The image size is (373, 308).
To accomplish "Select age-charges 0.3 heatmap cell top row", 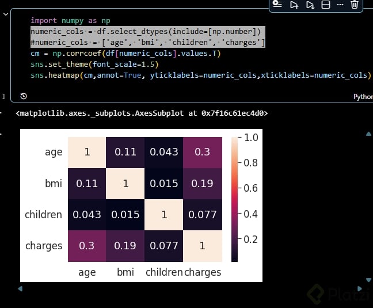I will click(x=203, y=152).
